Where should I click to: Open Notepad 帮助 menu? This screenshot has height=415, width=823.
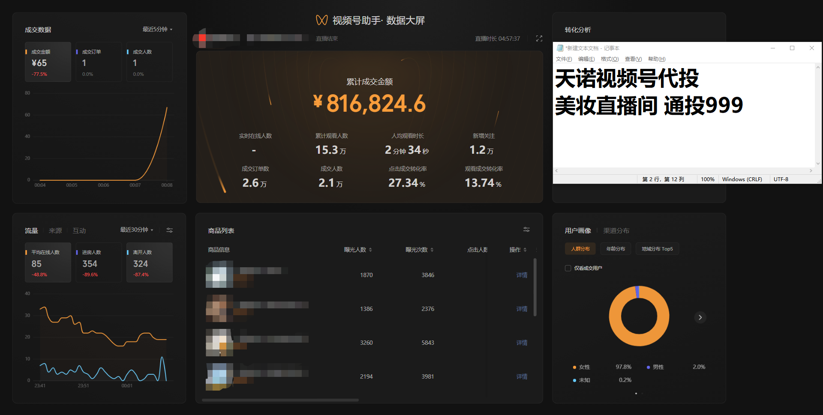tap(657, 59)
